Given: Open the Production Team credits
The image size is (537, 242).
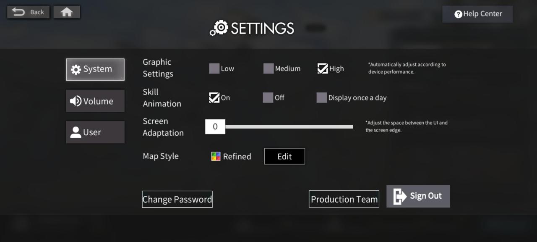Looking at the screenshot, I should coord(344,199).
